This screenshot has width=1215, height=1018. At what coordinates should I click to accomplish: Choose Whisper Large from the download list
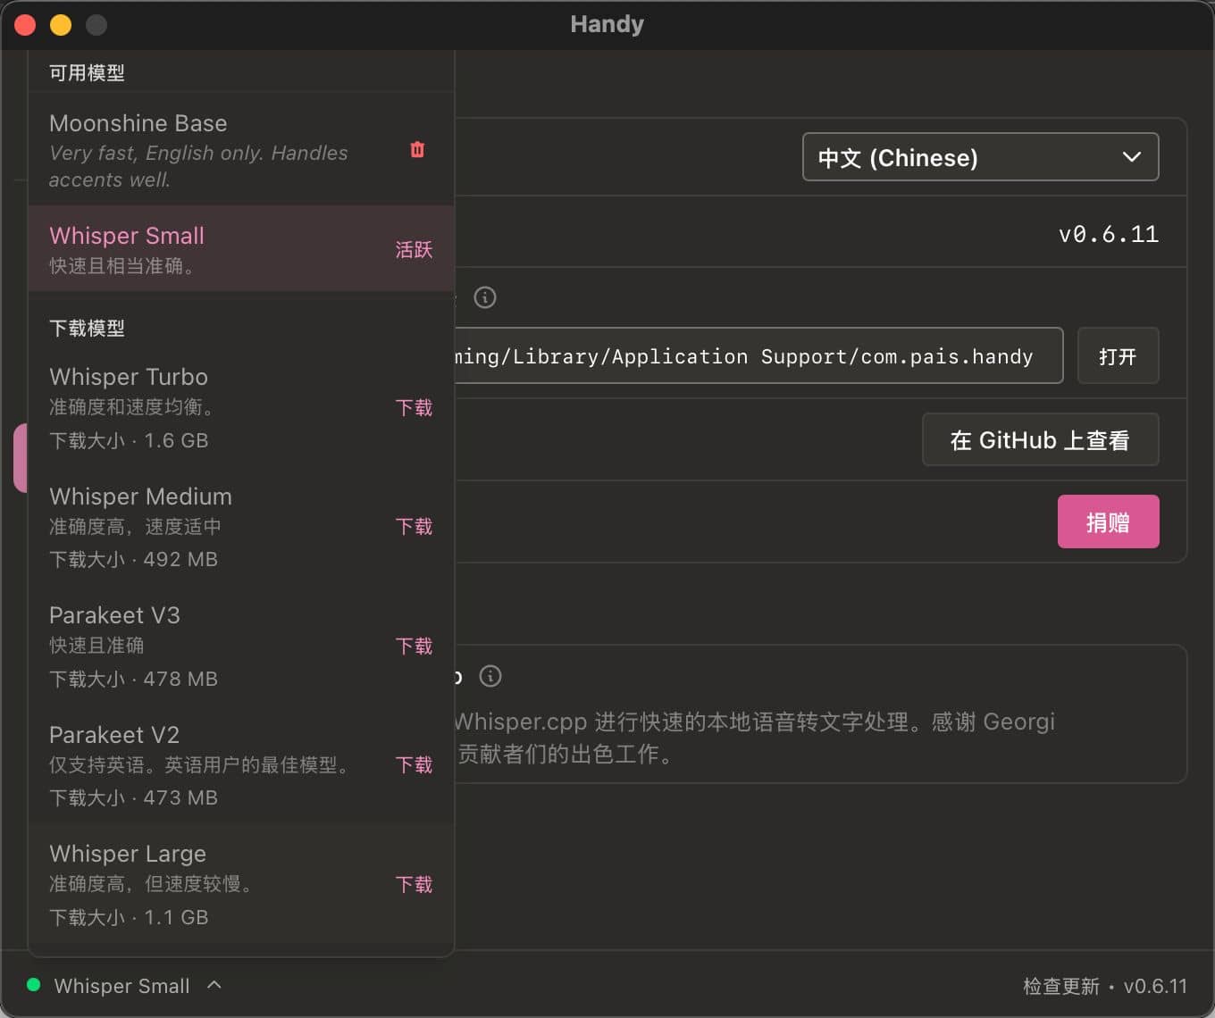241,884
